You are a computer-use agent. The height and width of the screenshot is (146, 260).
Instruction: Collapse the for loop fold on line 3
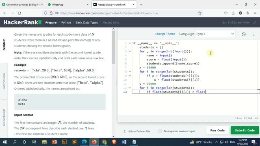[130, 52]
